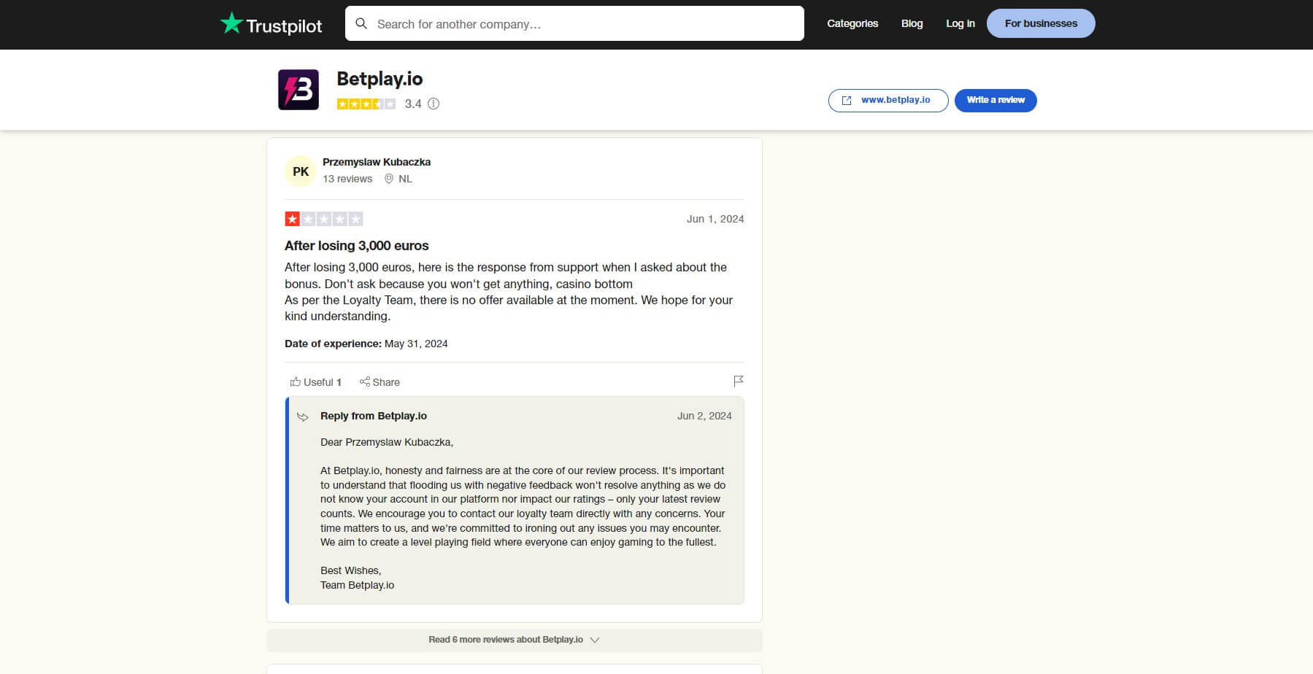Click the chevron arrow on the reviews expander
1313x674 pixels.
(x=595, y=640)
